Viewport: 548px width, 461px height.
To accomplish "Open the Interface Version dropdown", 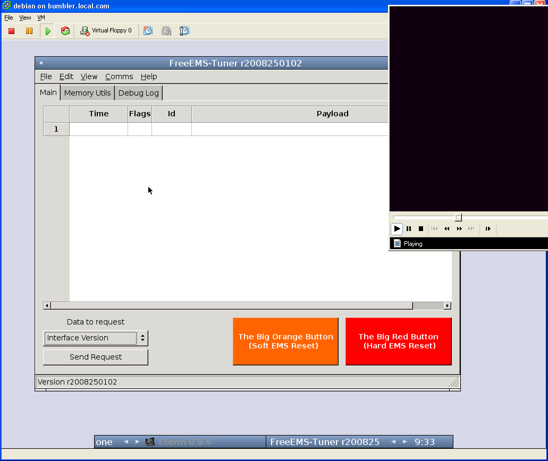I will click(x=96, y=338).
